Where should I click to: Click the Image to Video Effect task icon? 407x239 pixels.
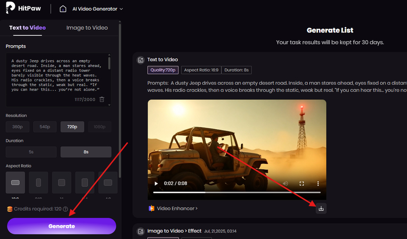tap(141, 231)
